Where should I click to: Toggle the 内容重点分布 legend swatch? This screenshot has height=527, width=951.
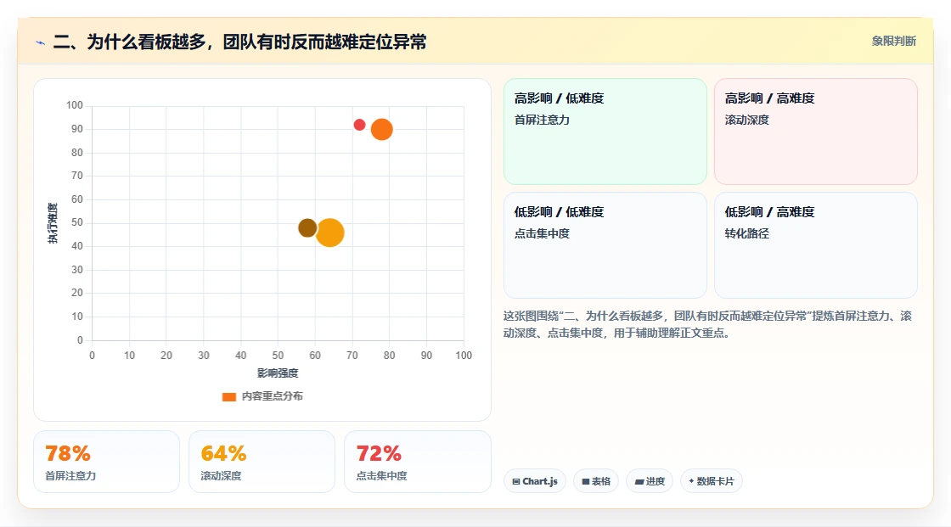coord(228,396)
